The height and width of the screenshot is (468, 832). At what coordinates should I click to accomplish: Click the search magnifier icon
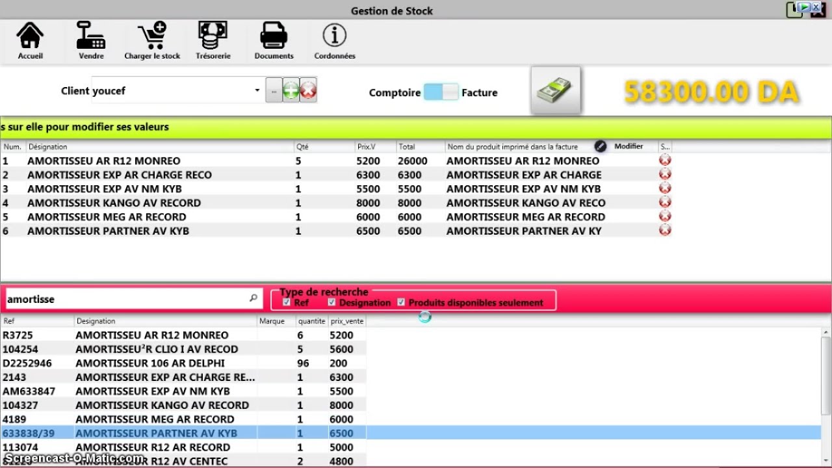coord(253,298)
